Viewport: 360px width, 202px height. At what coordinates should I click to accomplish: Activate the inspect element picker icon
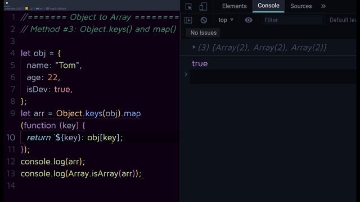pos(189,7)
